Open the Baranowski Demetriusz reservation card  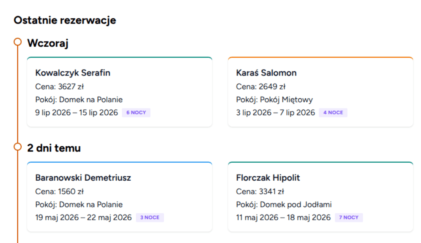tap(119, 195)
